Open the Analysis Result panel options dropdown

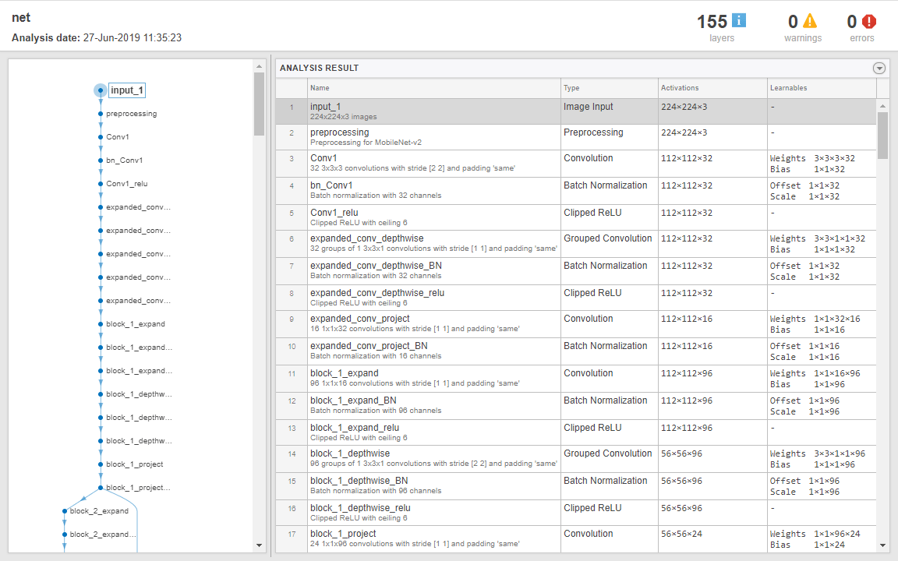pos(879,68)
